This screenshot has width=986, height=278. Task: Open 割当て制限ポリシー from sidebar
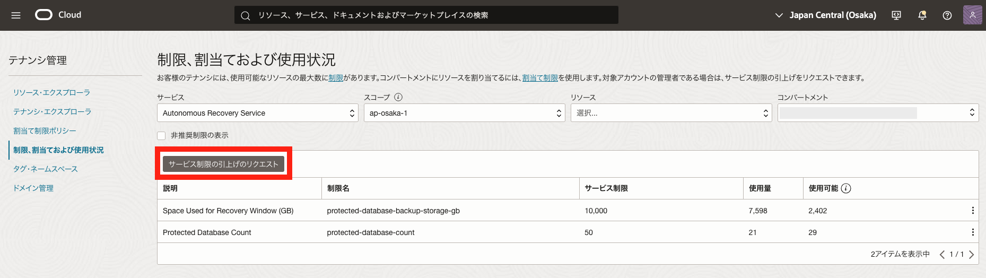(x=45, y=131)
